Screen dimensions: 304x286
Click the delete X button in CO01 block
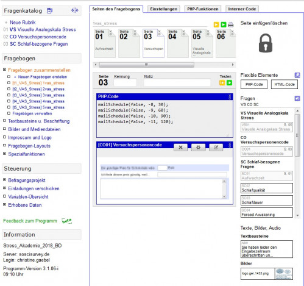[x=180, y=148]
